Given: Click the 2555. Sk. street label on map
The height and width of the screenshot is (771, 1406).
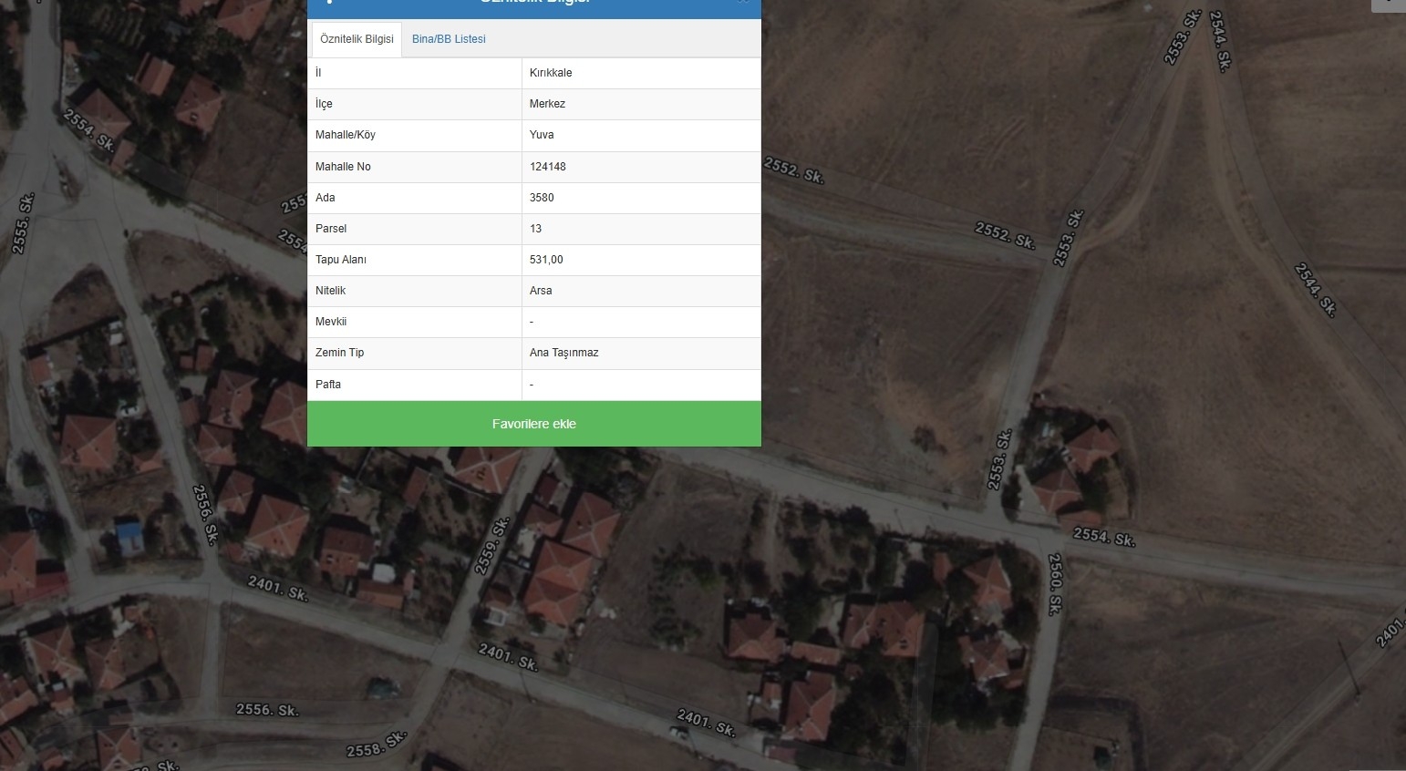Looking at the screenshot, I should (x=23, y=223).
